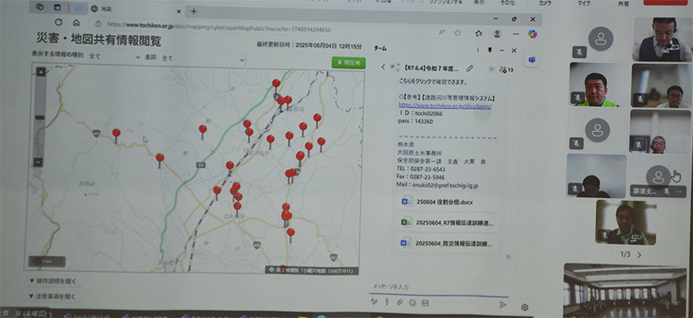Open the favorites list icon
693x318 pixels.
pos(479,33)
